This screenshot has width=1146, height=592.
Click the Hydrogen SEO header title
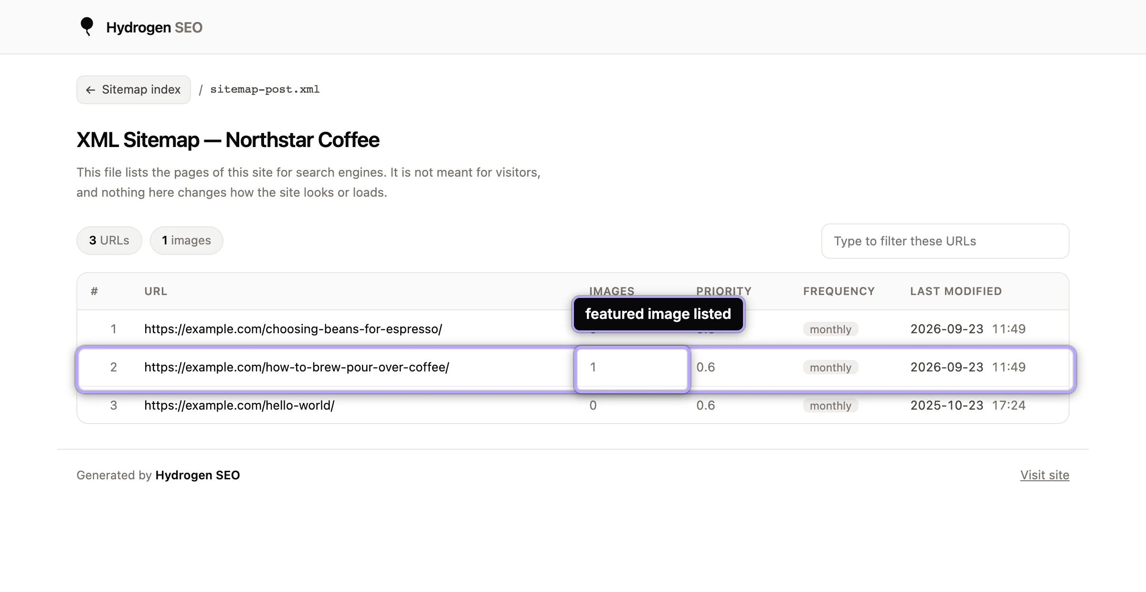coord(154,27)
